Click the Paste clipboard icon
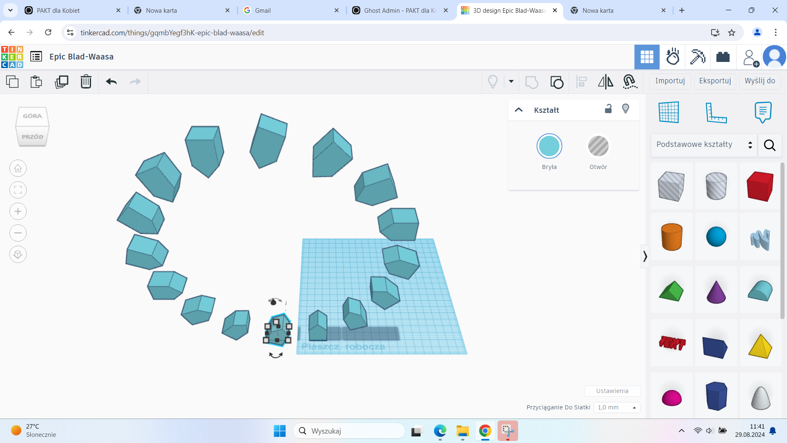 (x=36, y=82)
